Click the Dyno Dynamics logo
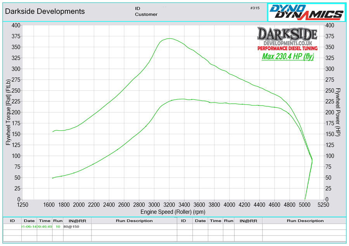This screenshot has height=246, width=349. 306,12
